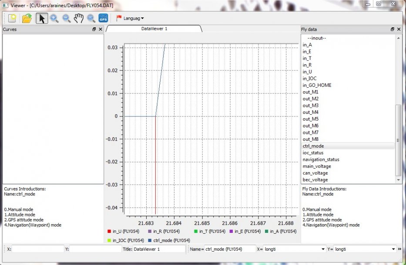Open a data file with the folder icon
The width and height of the screenshot is (406, 265).
(x=27, y=18)
